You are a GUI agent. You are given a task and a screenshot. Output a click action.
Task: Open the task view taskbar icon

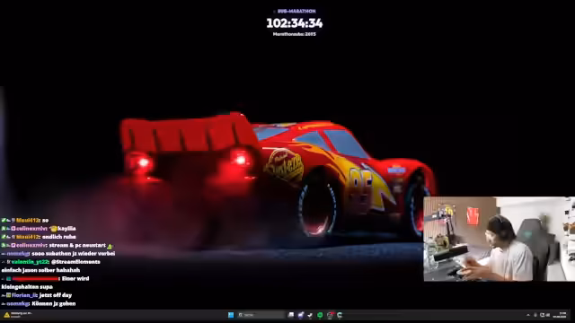tap(291, 315)
